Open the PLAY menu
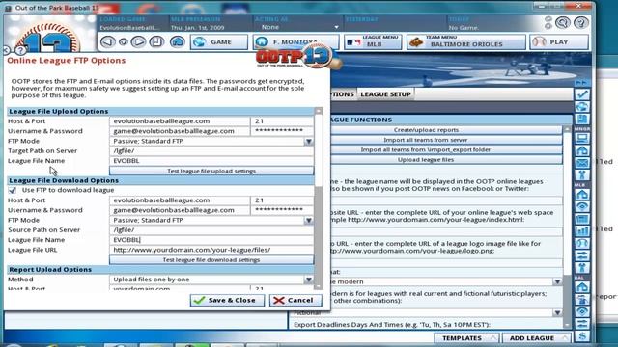618x347 pixels. pos(559,41)
